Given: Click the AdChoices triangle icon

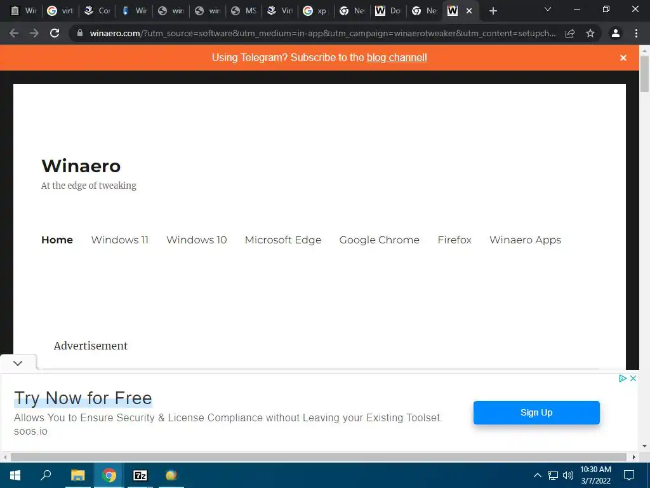Looking at the screenshot, I should [622, 378].
